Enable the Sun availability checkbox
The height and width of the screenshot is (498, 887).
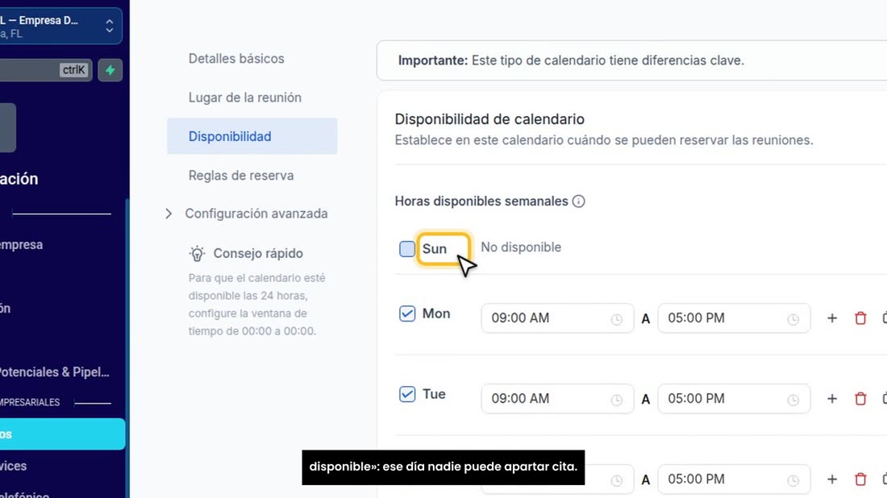[406, 249]
